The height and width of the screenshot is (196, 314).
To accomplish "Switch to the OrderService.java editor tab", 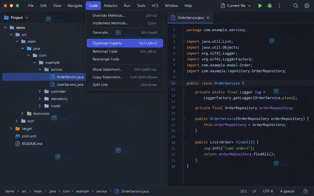I will tap(190, 17).
